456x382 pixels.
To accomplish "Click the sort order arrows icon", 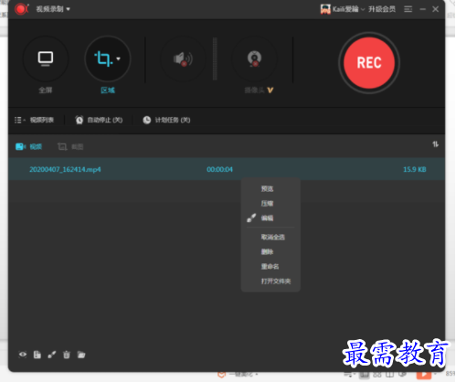I will pos(436,144).
